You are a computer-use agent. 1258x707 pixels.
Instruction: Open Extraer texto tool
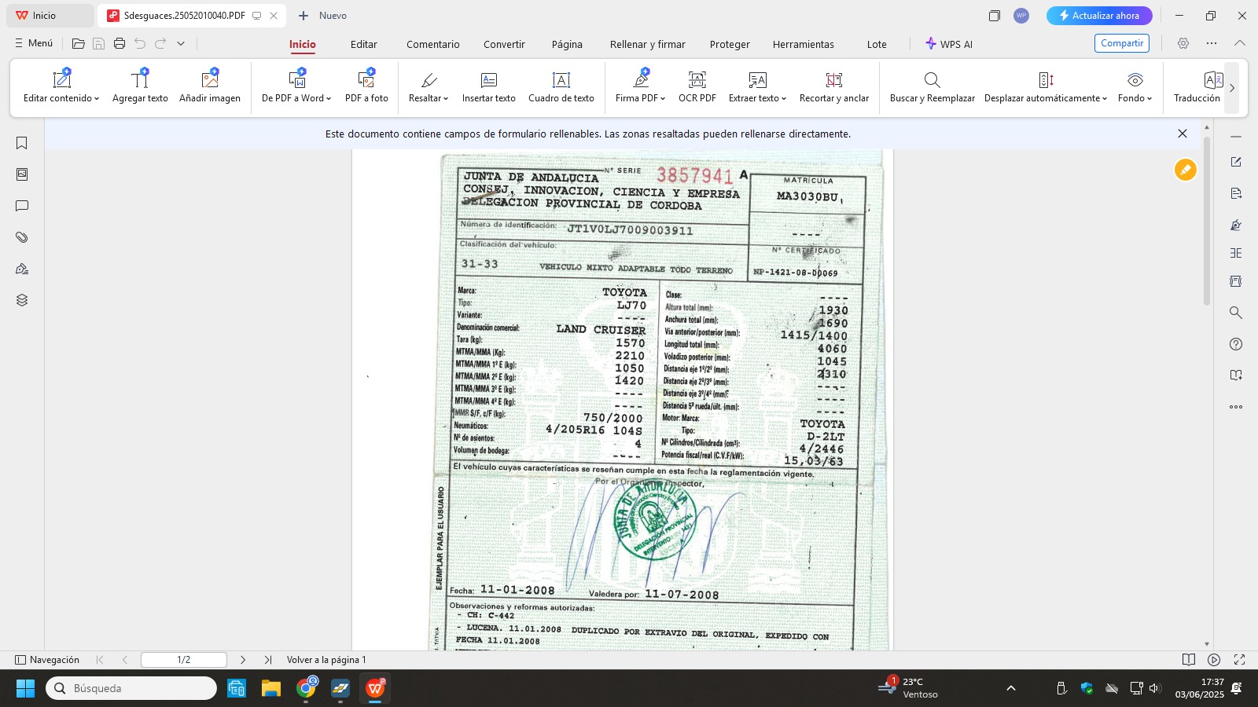[x=757, y=86]
